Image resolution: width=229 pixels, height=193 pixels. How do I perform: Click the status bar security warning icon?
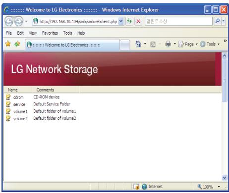(136, 187)
